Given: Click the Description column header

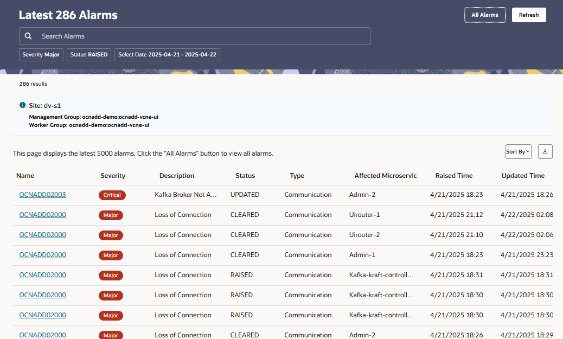Looking at the screenshot, I should [x=177, y=176].
